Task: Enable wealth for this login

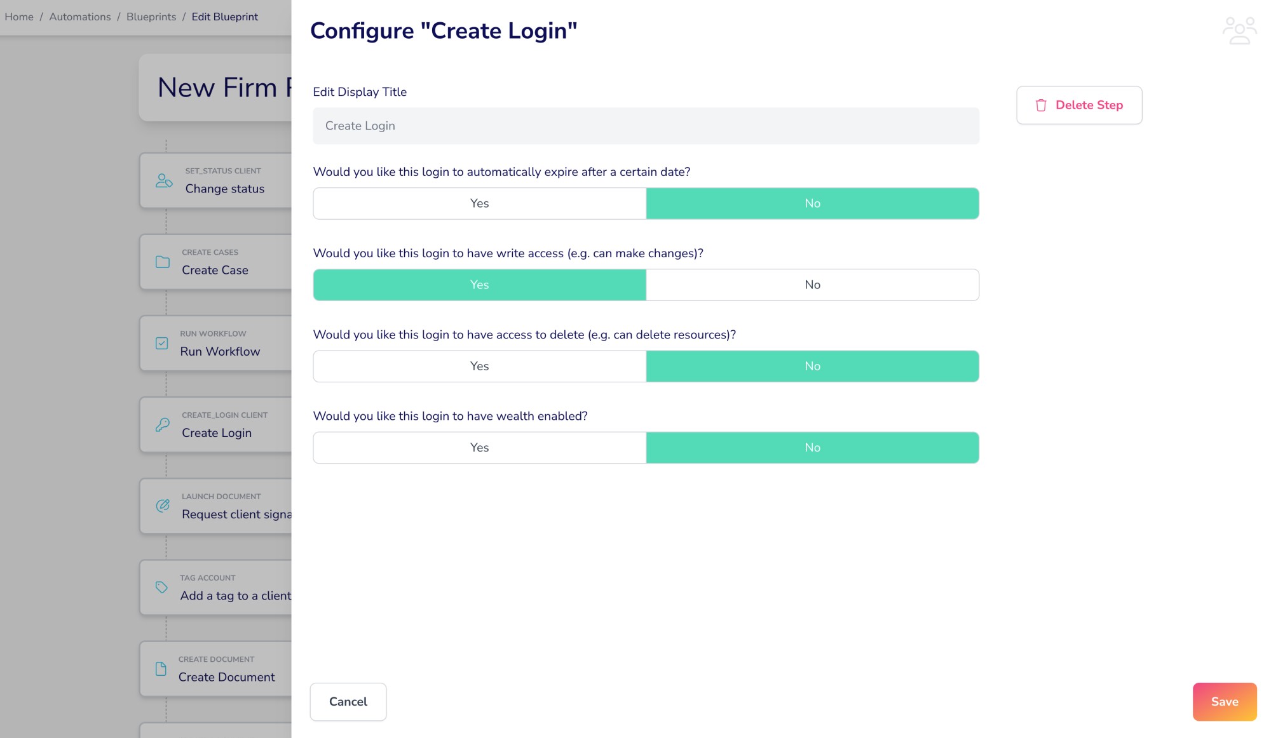Action: pyautogui.click(x=479, y=447)
